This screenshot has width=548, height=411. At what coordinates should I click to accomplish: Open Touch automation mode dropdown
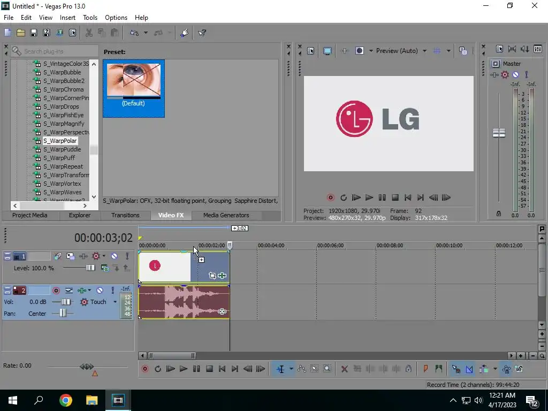[x=115, y=302]
